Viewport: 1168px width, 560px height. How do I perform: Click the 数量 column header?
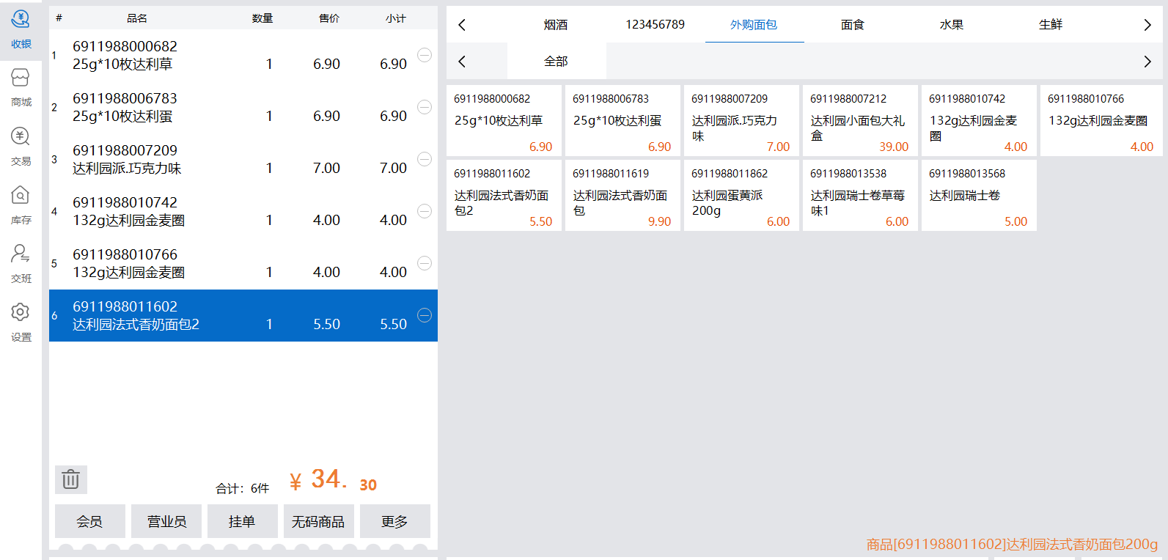[262, 18]
